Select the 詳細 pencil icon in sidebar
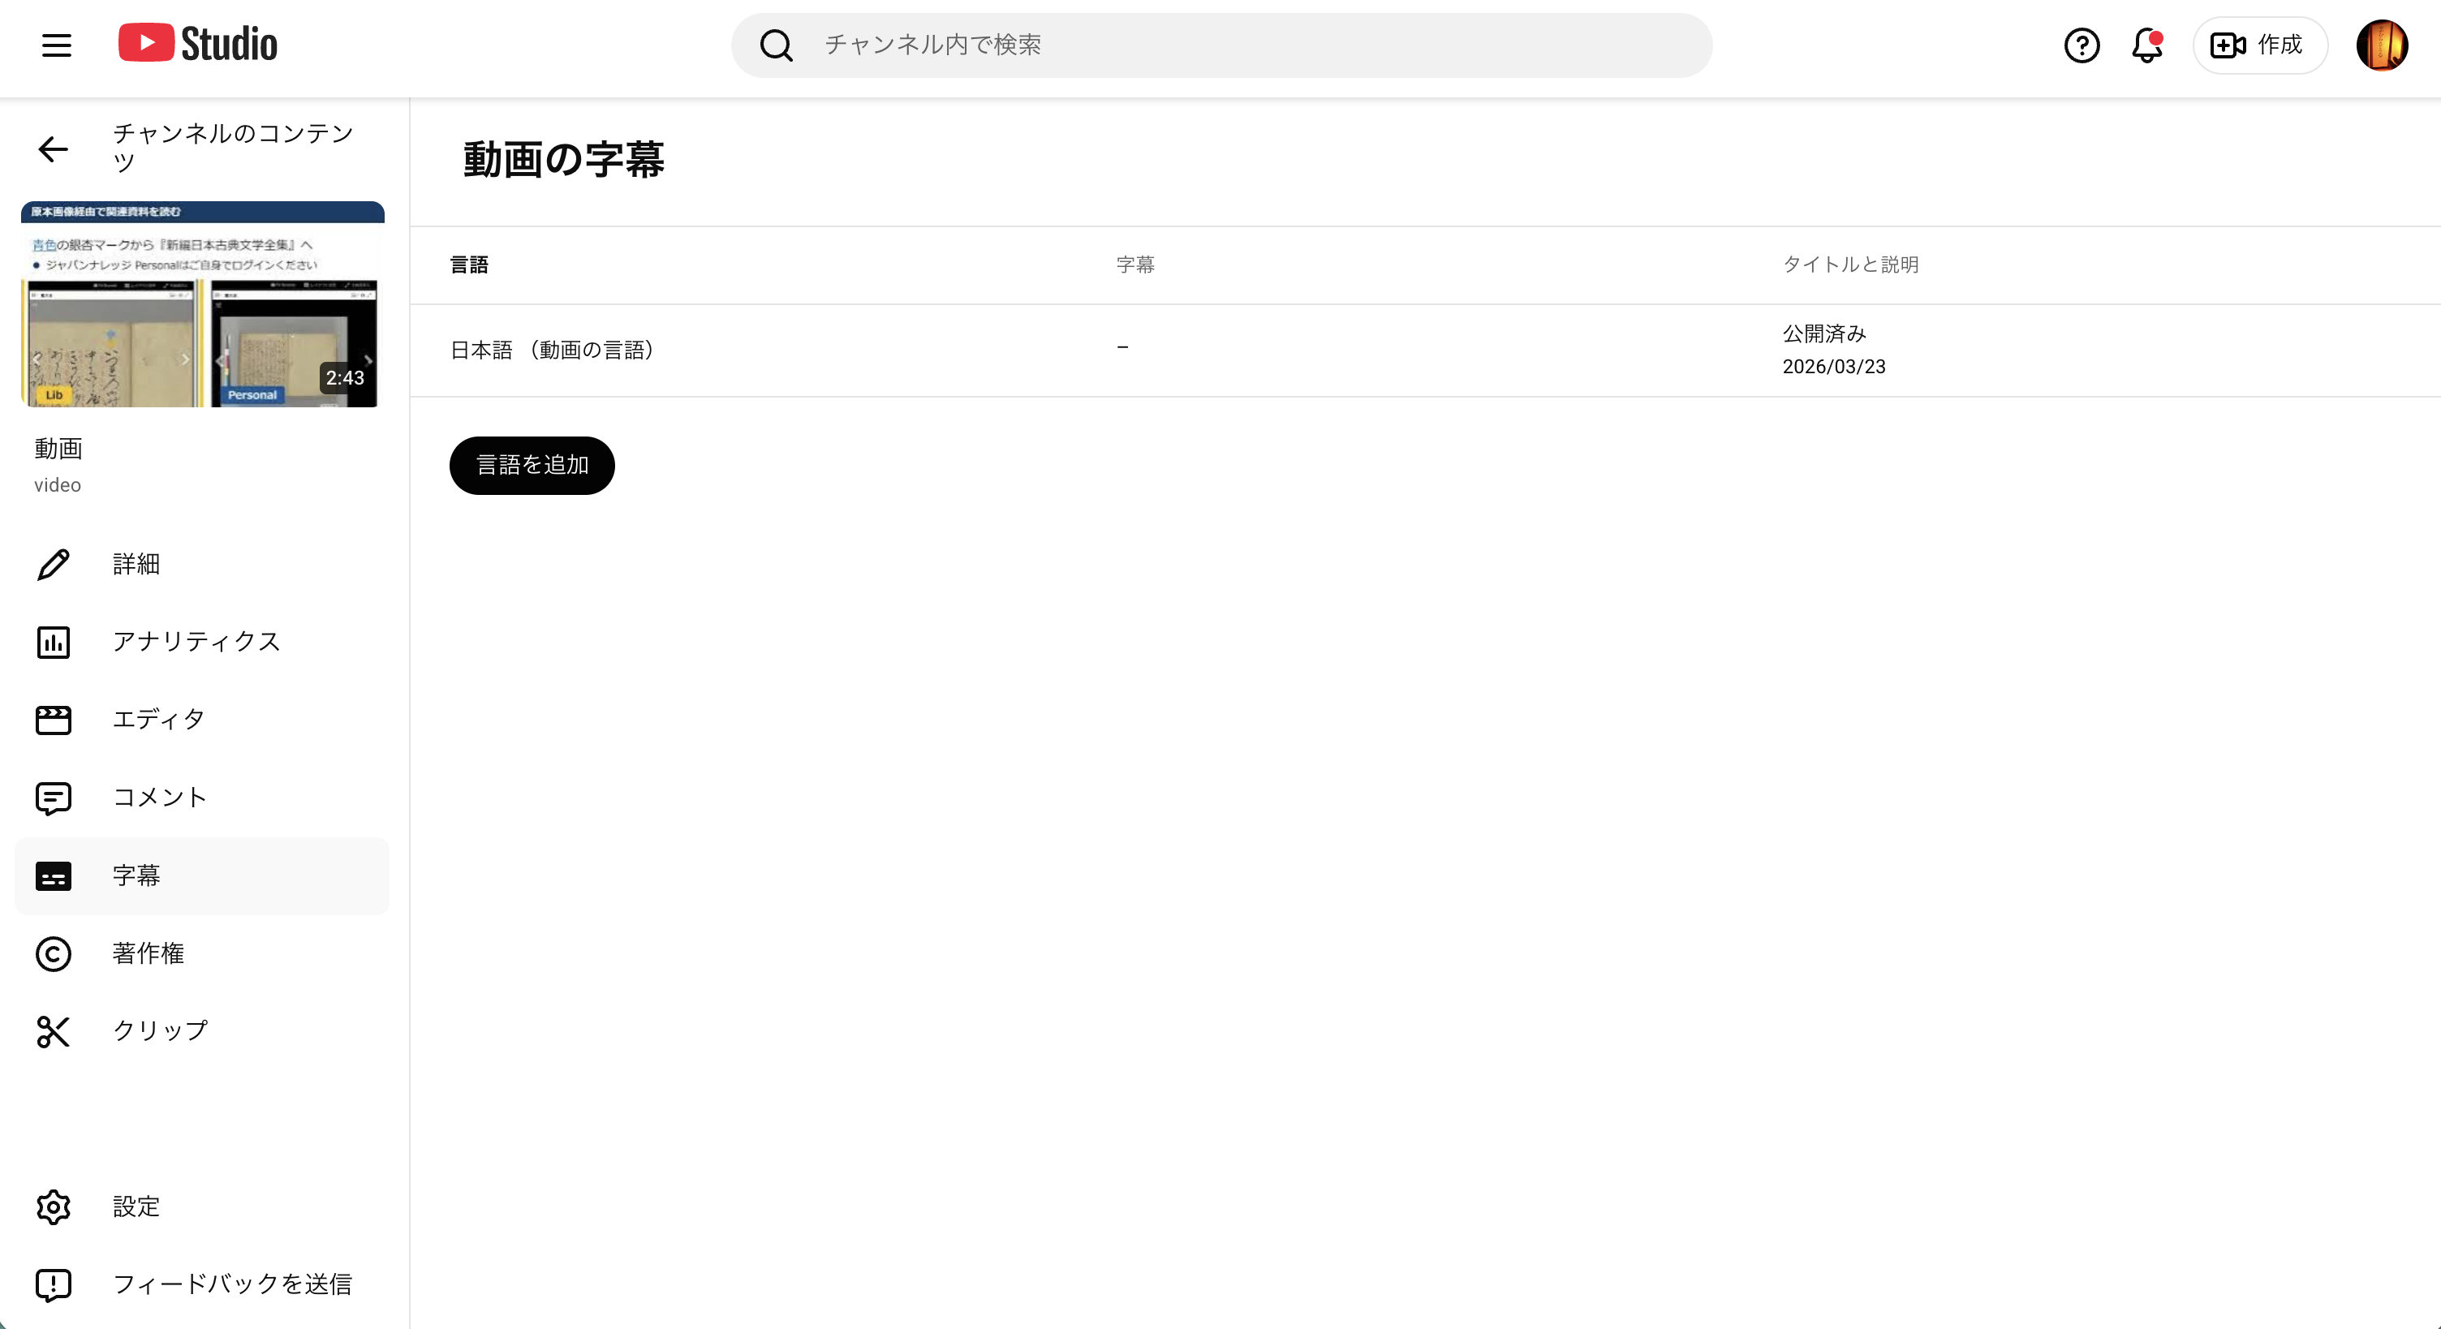This screenshot has height=1329, width=2441. (x=53, y=564)
